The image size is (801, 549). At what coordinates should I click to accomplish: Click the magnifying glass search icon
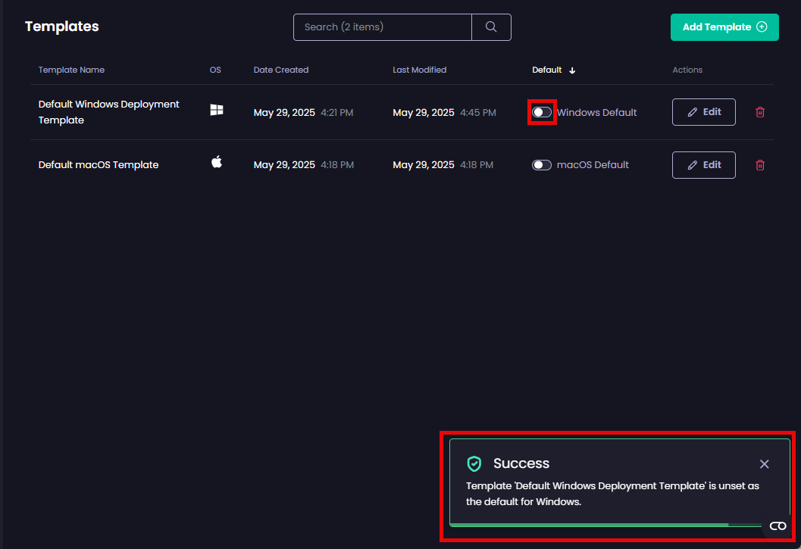(x=491, y=27)
